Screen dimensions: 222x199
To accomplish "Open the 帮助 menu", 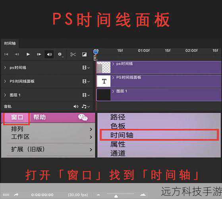I will click(39, 117).
